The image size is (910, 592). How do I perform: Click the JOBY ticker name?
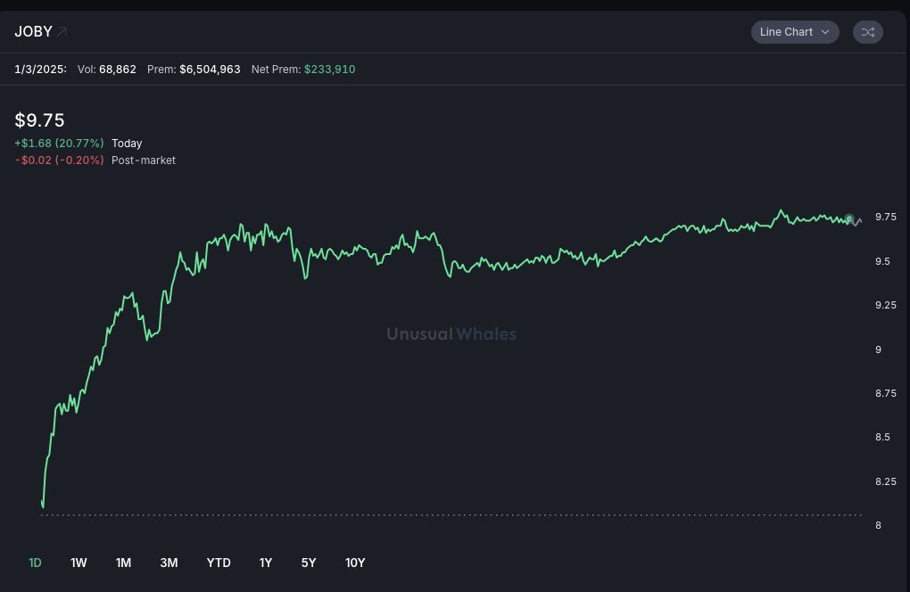pos(33,32)
